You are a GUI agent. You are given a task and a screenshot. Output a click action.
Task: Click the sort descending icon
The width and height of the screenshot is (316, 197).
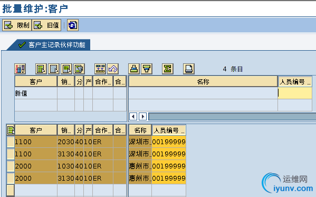point(147,69)
